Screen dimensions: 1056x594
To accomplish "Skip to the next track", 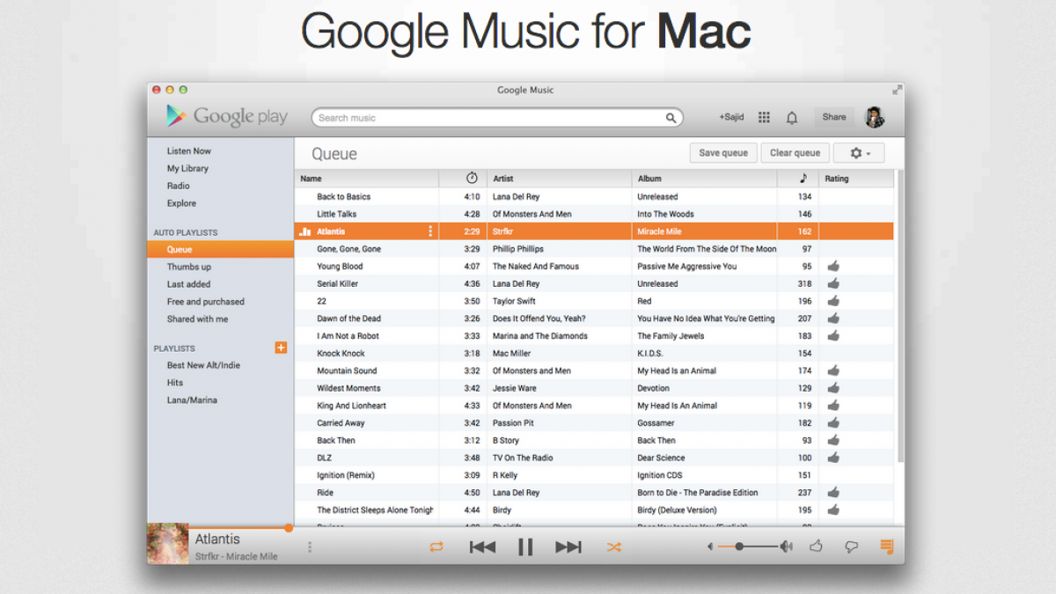I will pos(568,547).
